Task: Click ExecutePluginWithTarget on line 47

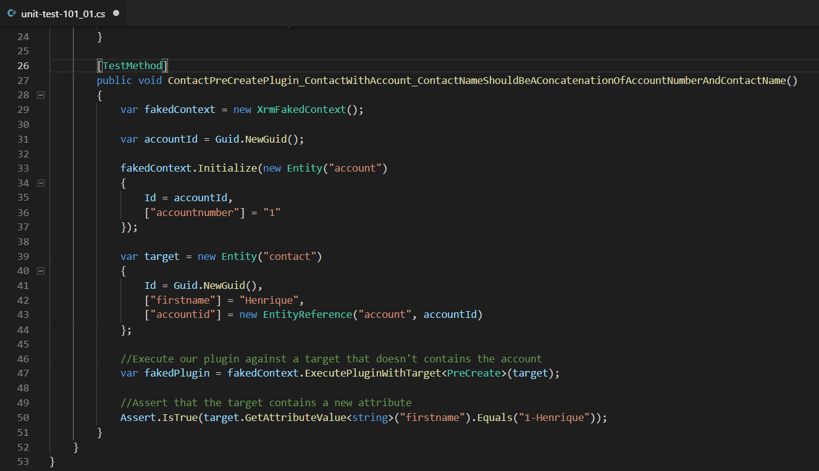Action: click(x=373, y=373)
